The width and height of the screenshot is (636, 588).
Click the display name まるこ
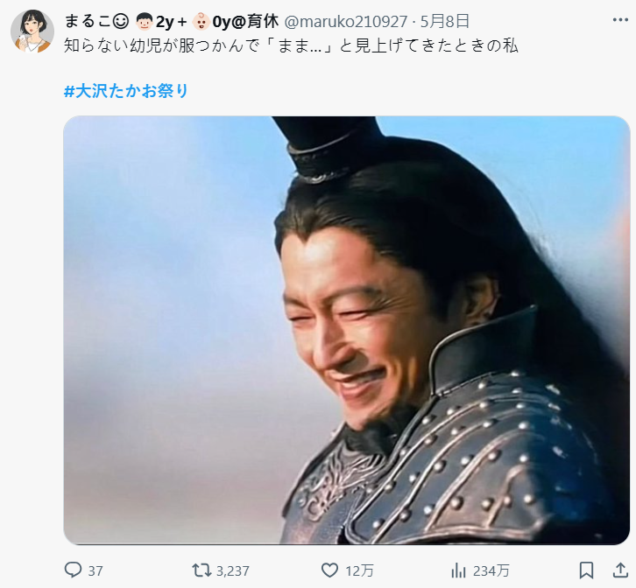[88, 21]
